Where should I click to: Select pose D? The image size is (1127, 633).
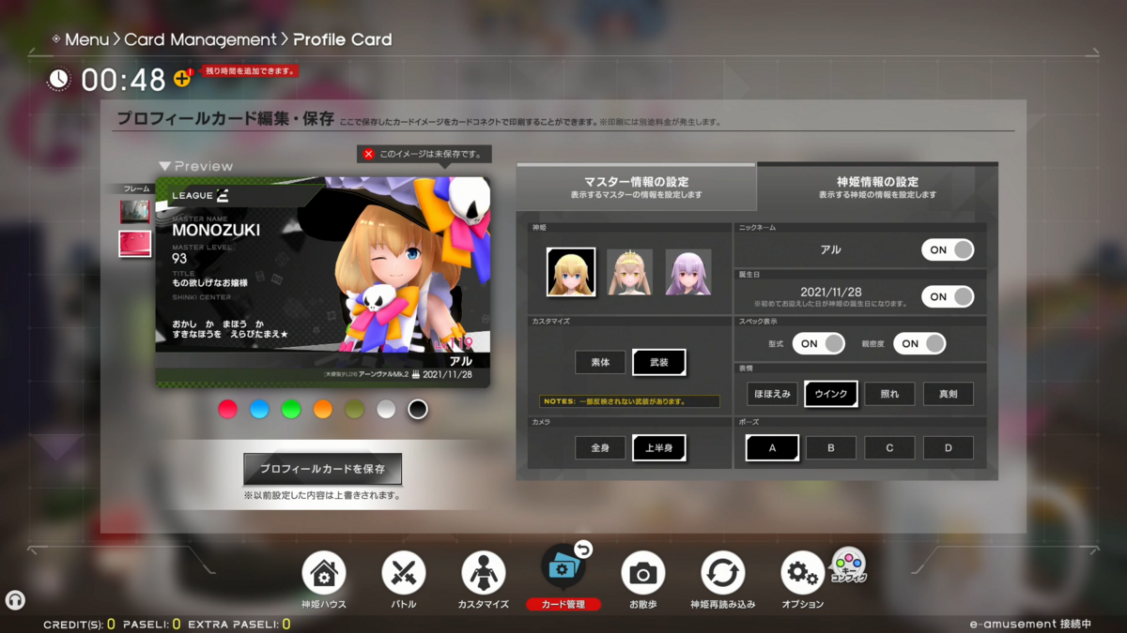[x=948, y=448]
